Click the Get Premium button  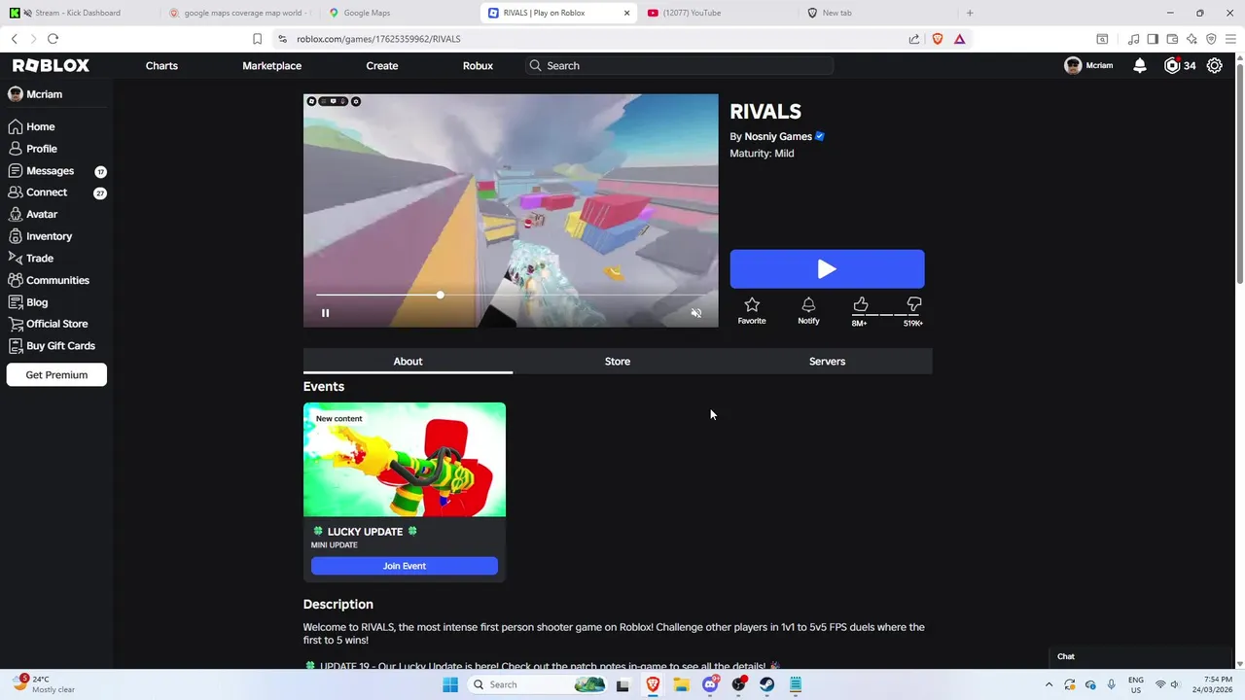(56, 374)
